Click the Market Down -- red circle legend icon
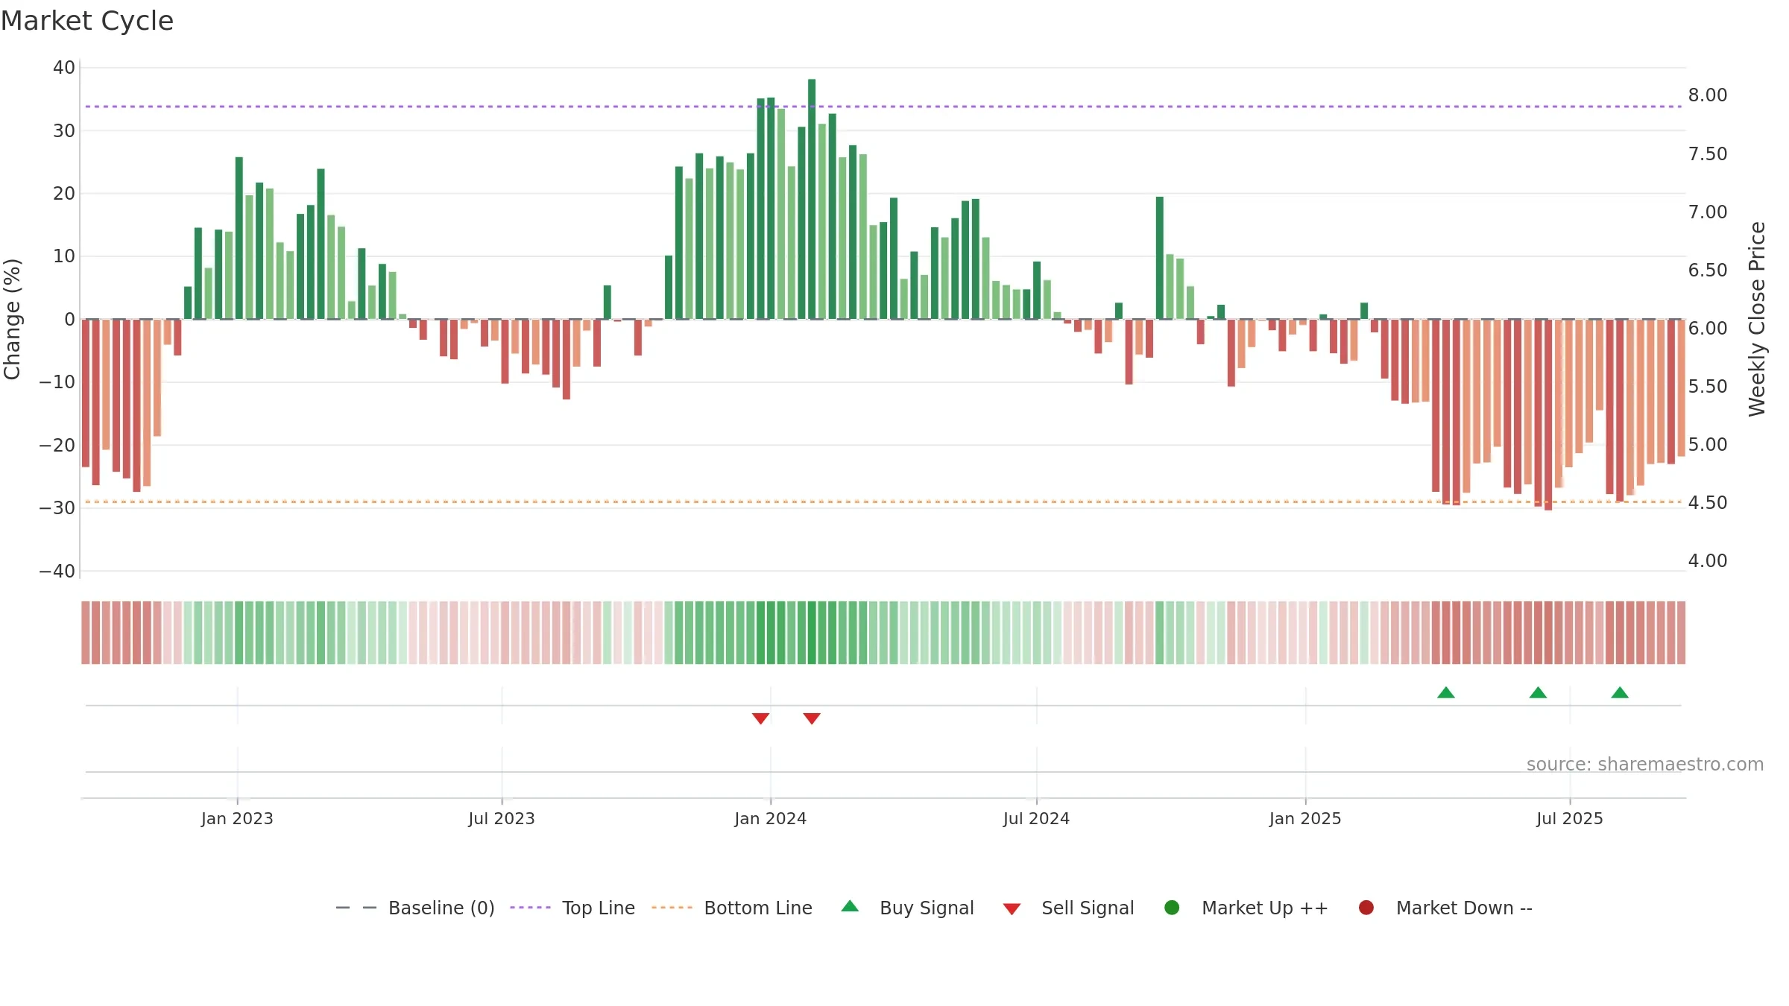This screenshot has height=1006, width=1789. coord(1366,908)
